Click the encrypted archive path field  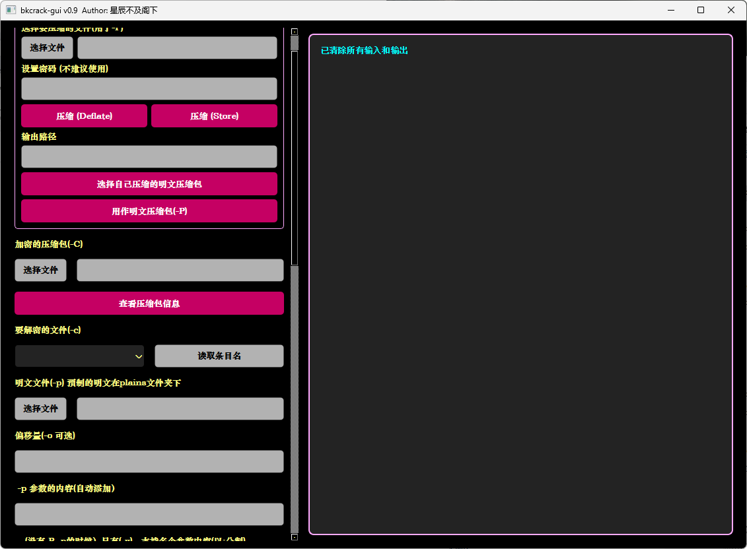[180, 270]
